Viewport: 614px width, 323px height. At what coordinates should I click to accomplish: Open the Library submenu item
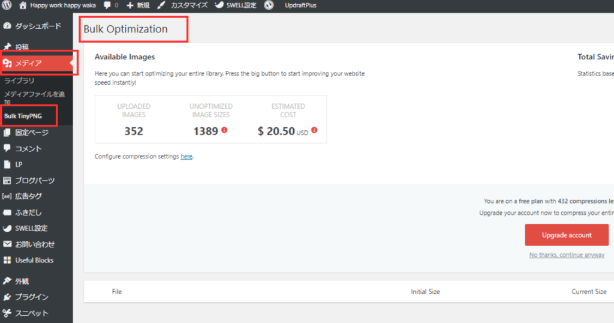coord(19,80)
